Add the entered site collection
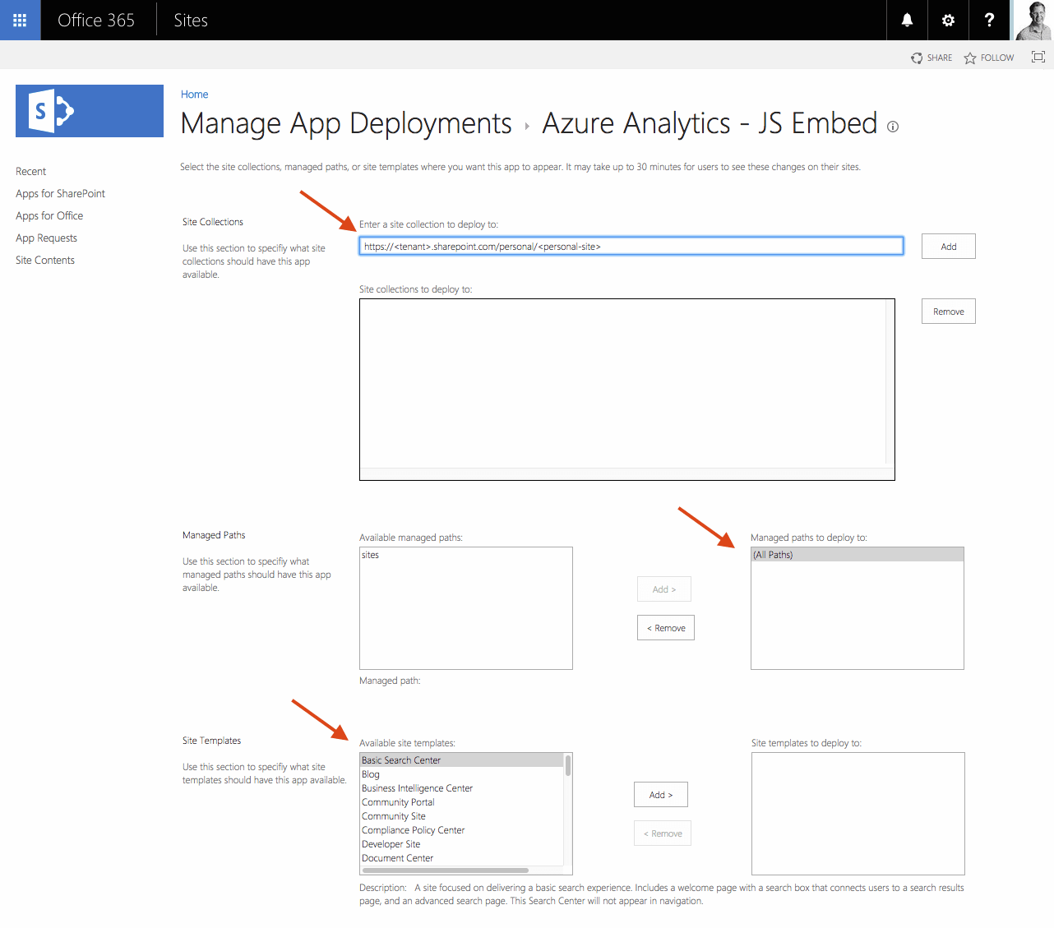The image size is (1054, 928). coord(949,247)
